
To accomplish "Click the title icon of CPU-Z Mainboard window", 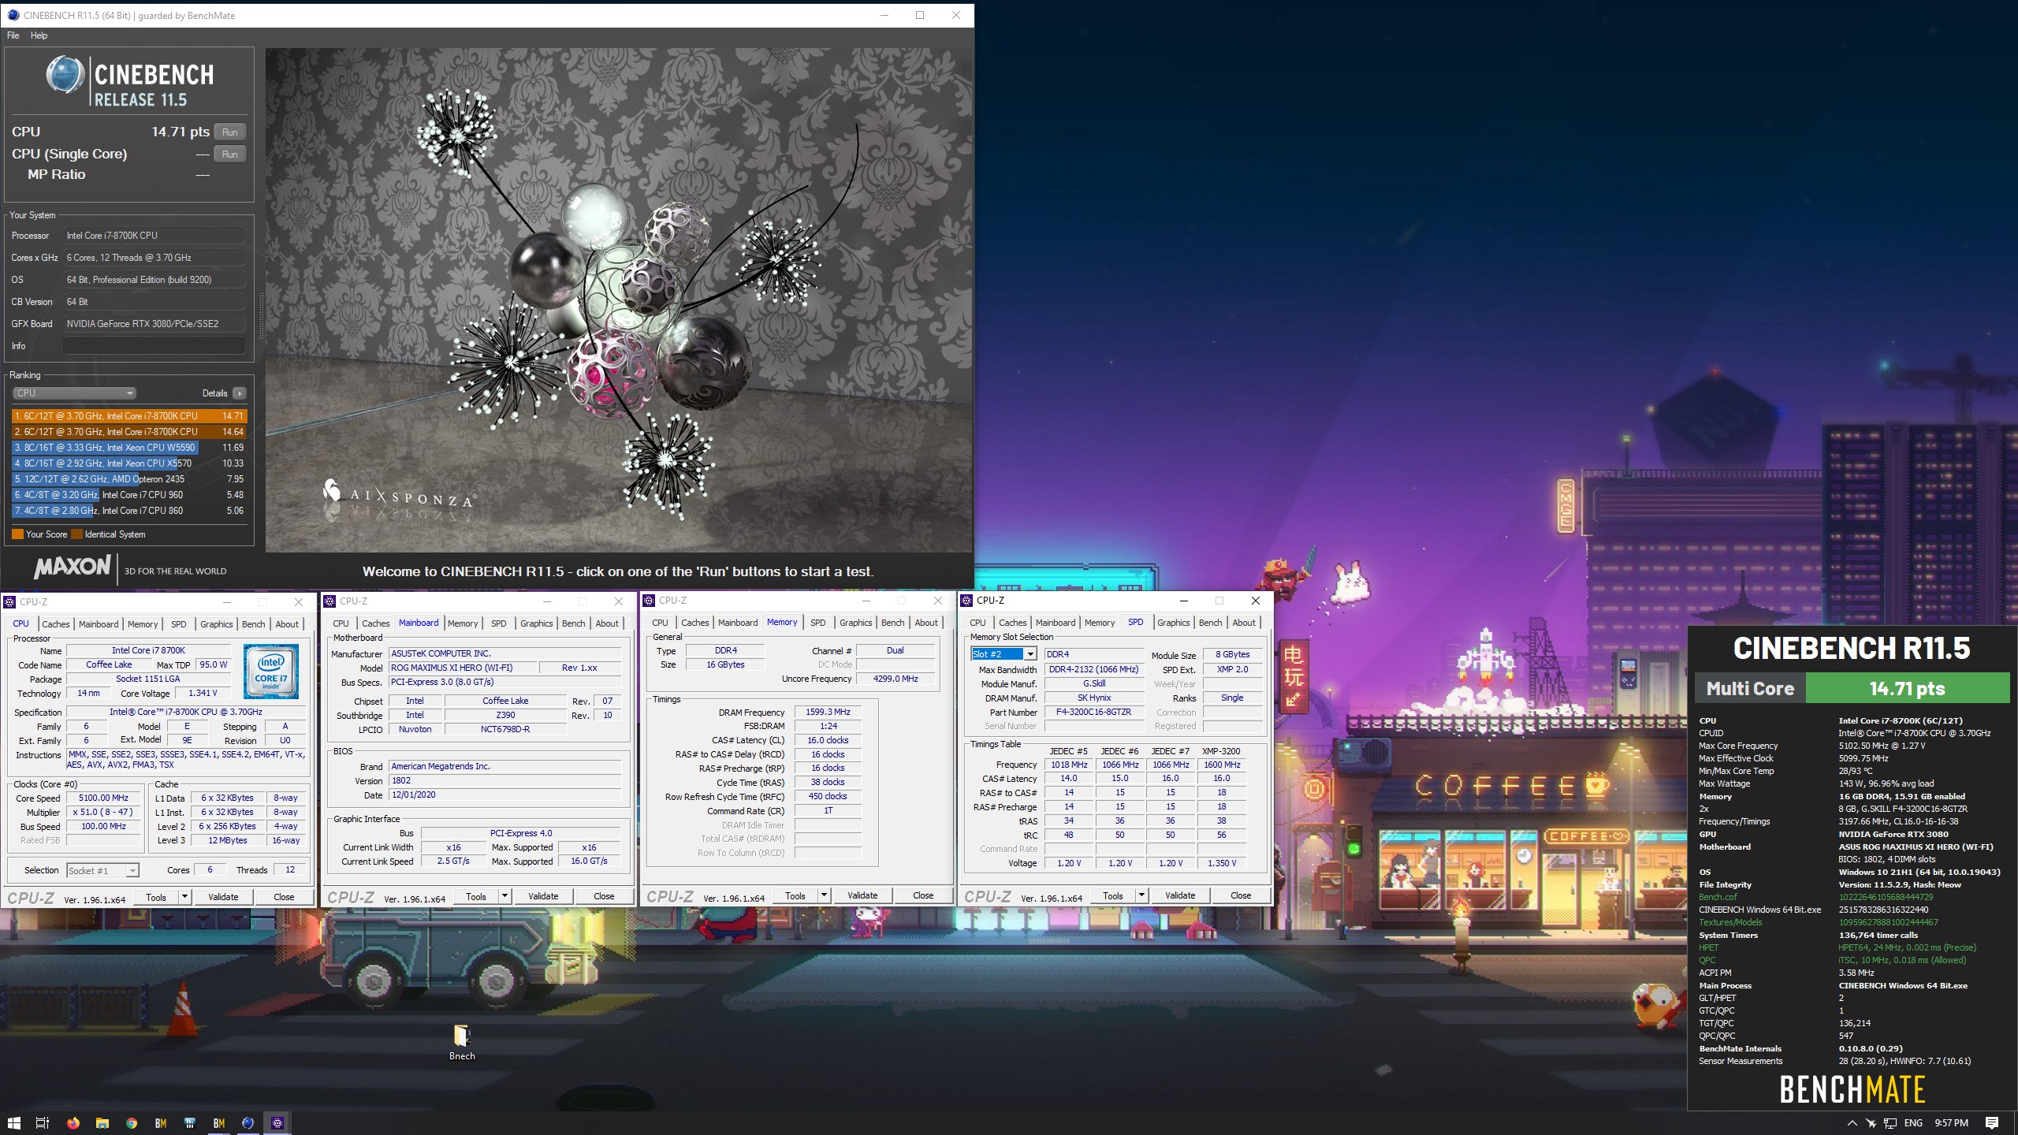I will coord(330,601).
